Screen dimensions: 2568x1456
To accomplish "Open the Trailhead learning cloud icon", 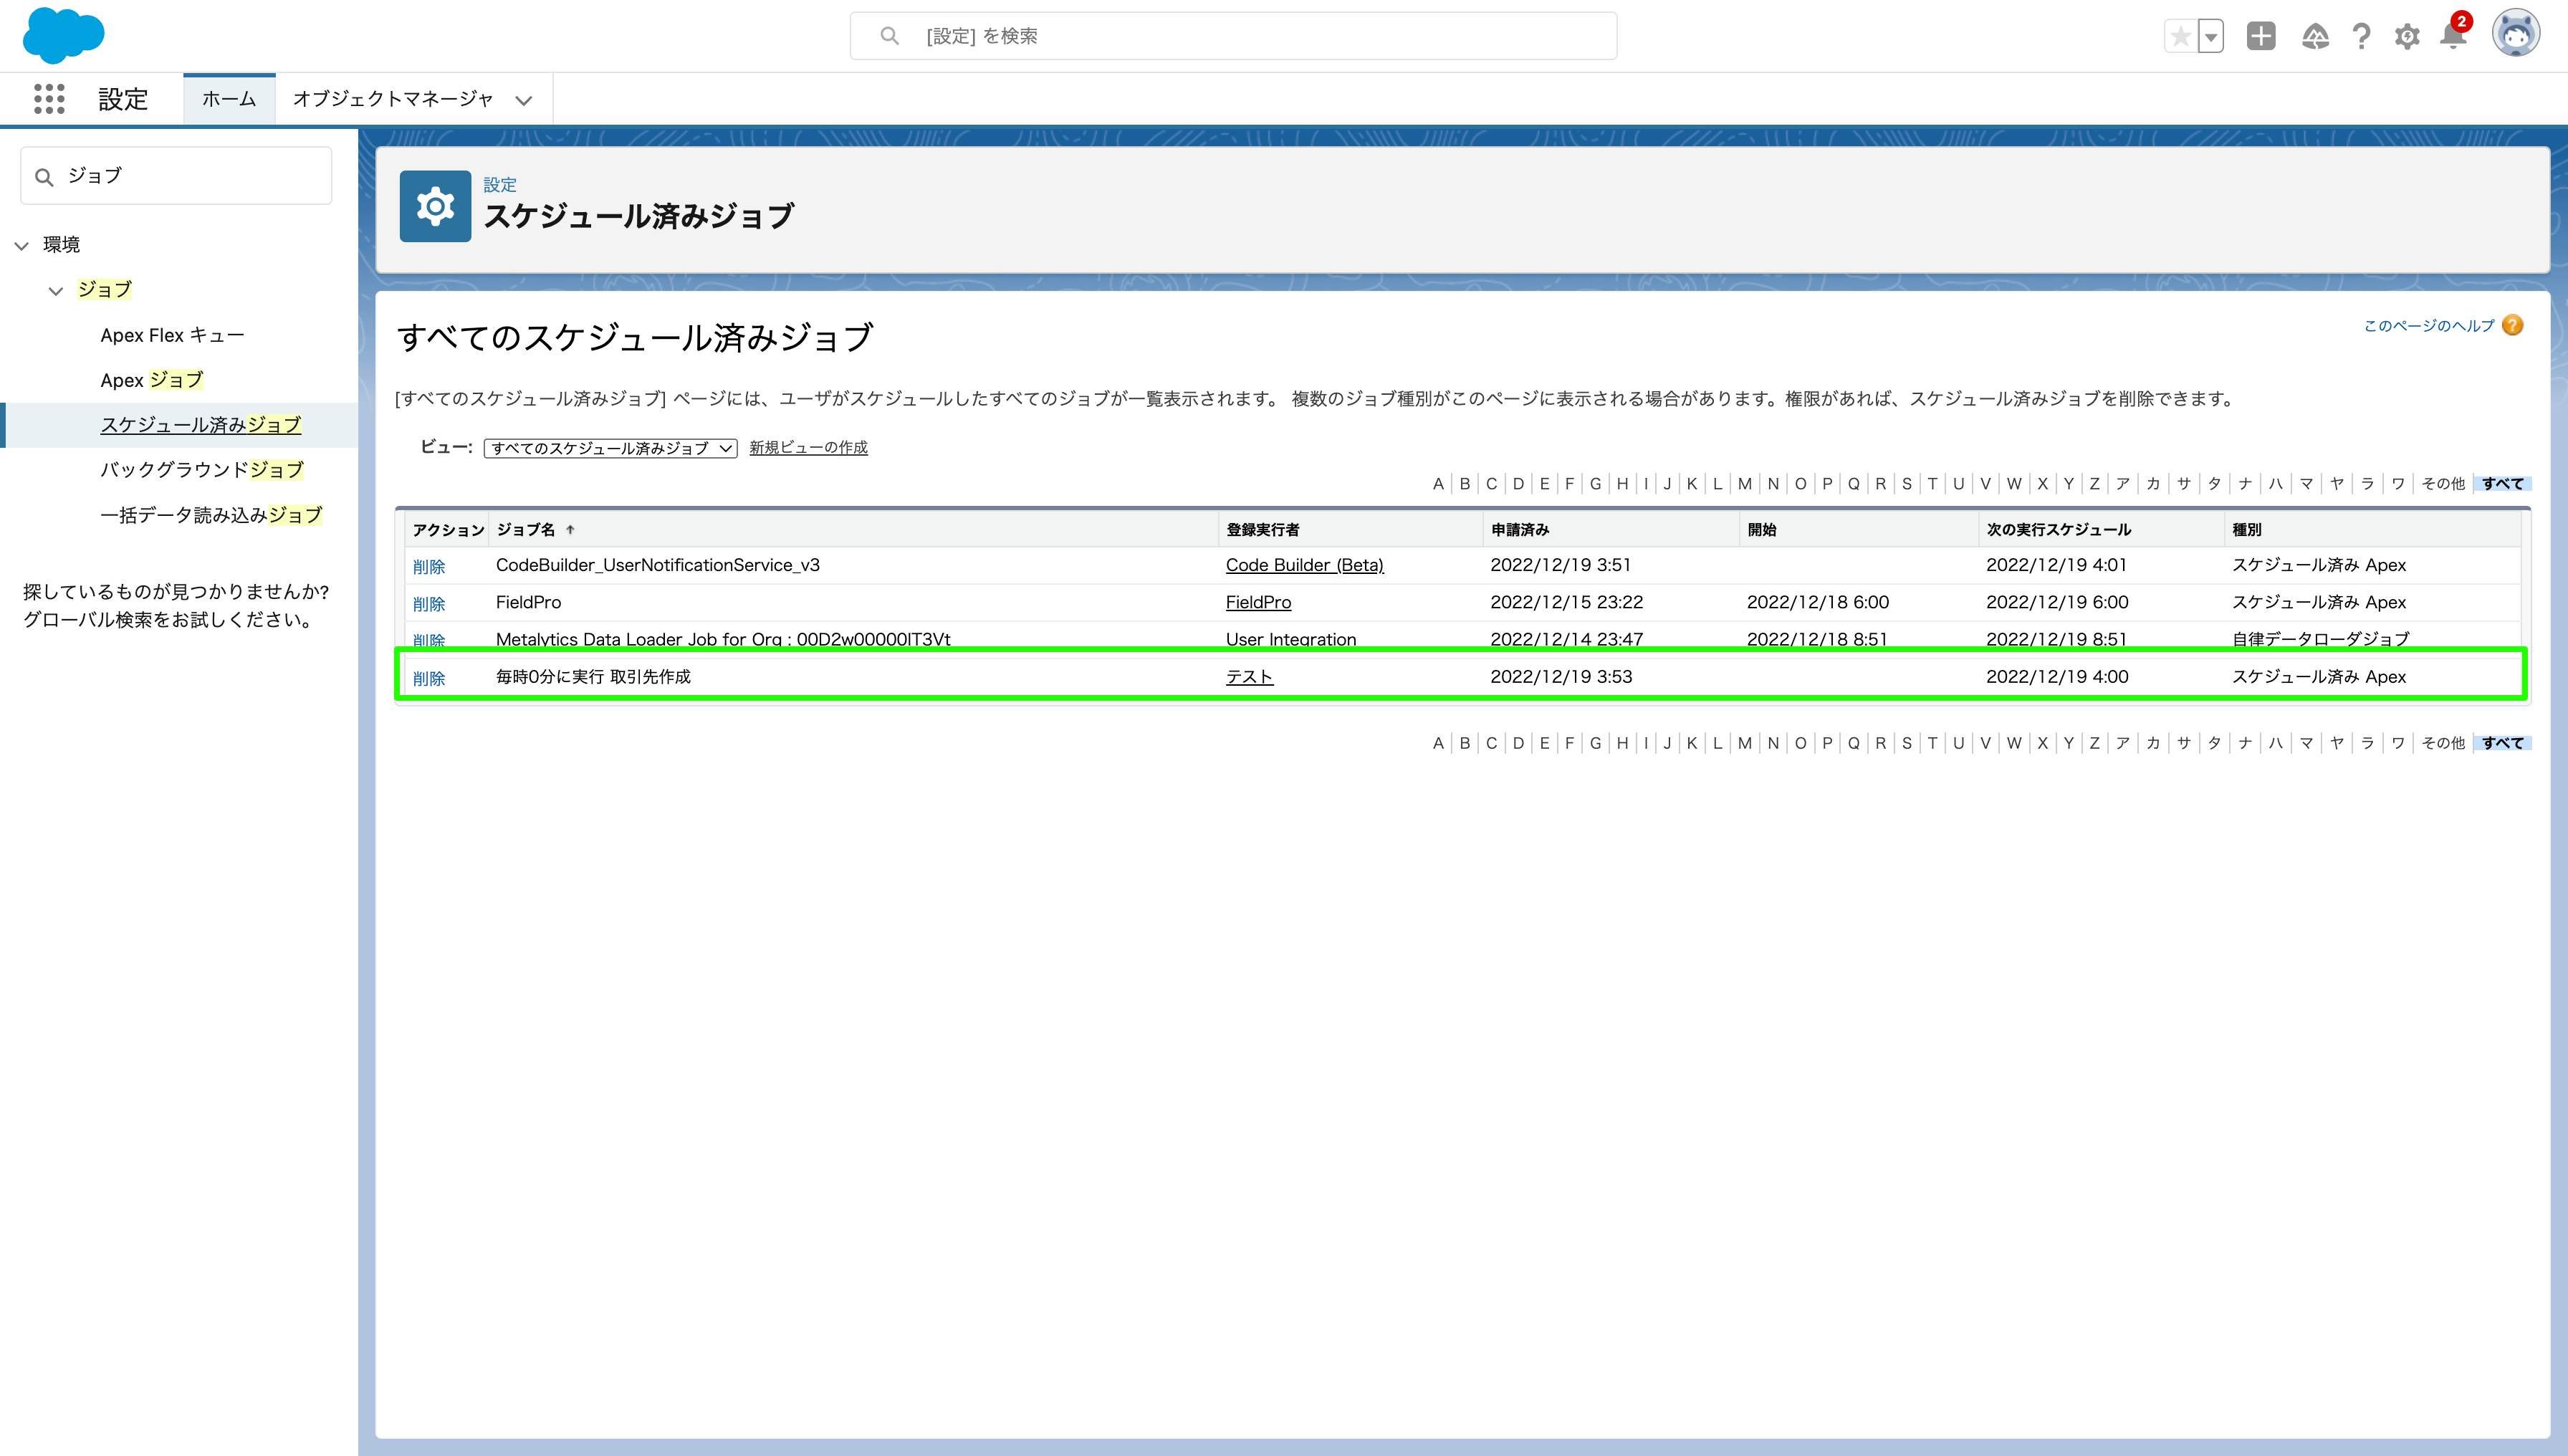I will [2316, 35].
